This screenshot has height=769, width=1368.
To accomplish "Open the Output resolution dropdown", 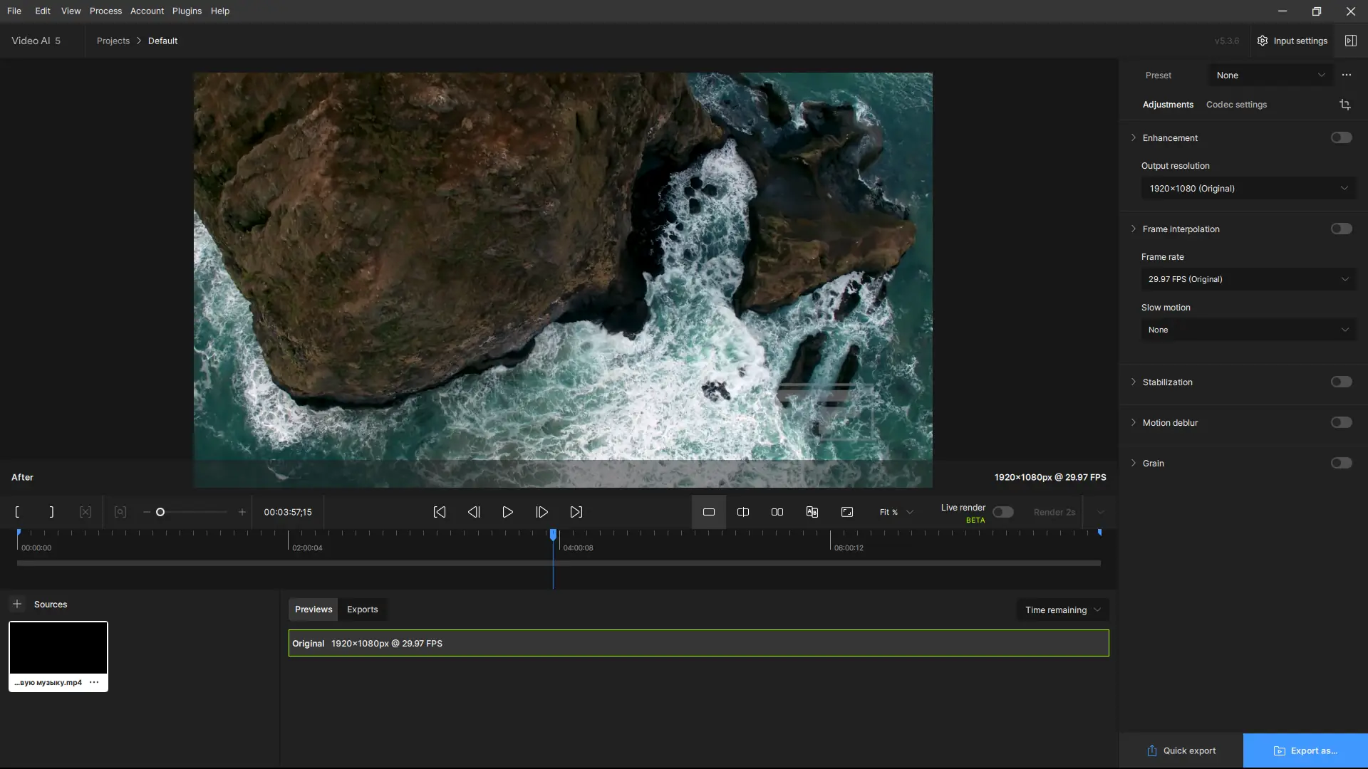I will point(1248,189).
